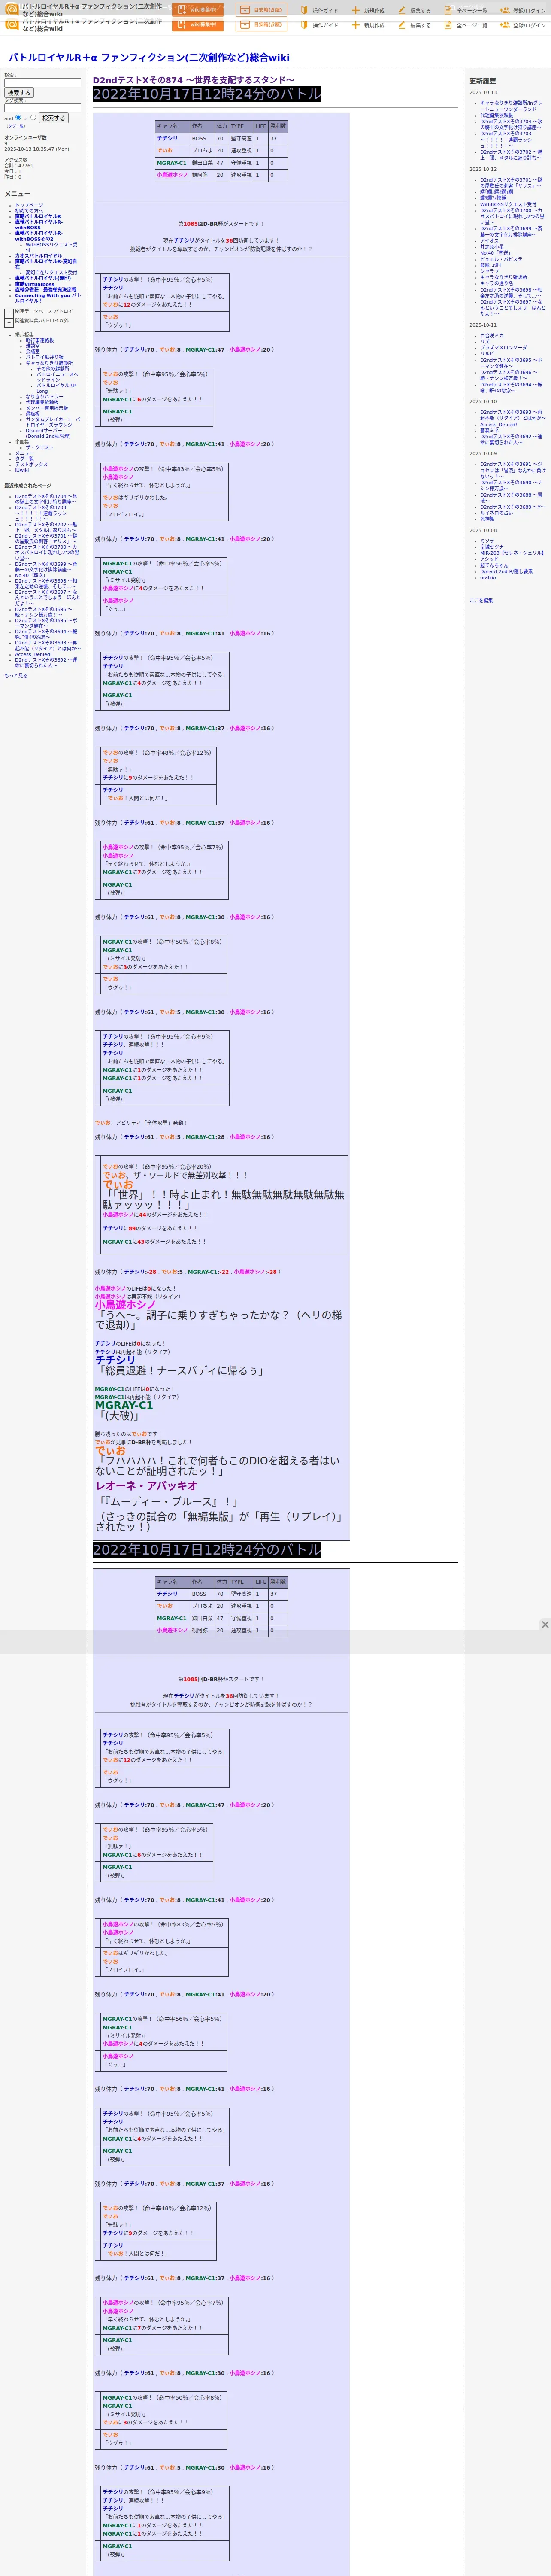
Task: Open 変幻自在リクエスト受付 link
Action: click(51, 272)
